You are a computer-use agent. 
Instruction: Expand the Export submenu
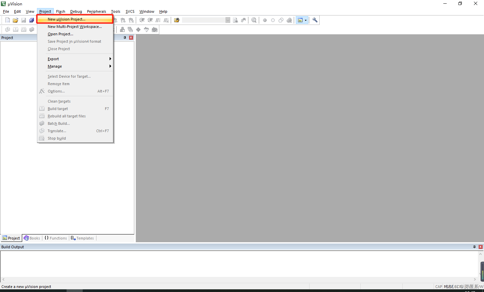pos(75,59)
